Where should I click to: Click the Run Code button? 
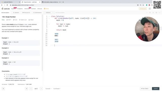pos(145,88)
